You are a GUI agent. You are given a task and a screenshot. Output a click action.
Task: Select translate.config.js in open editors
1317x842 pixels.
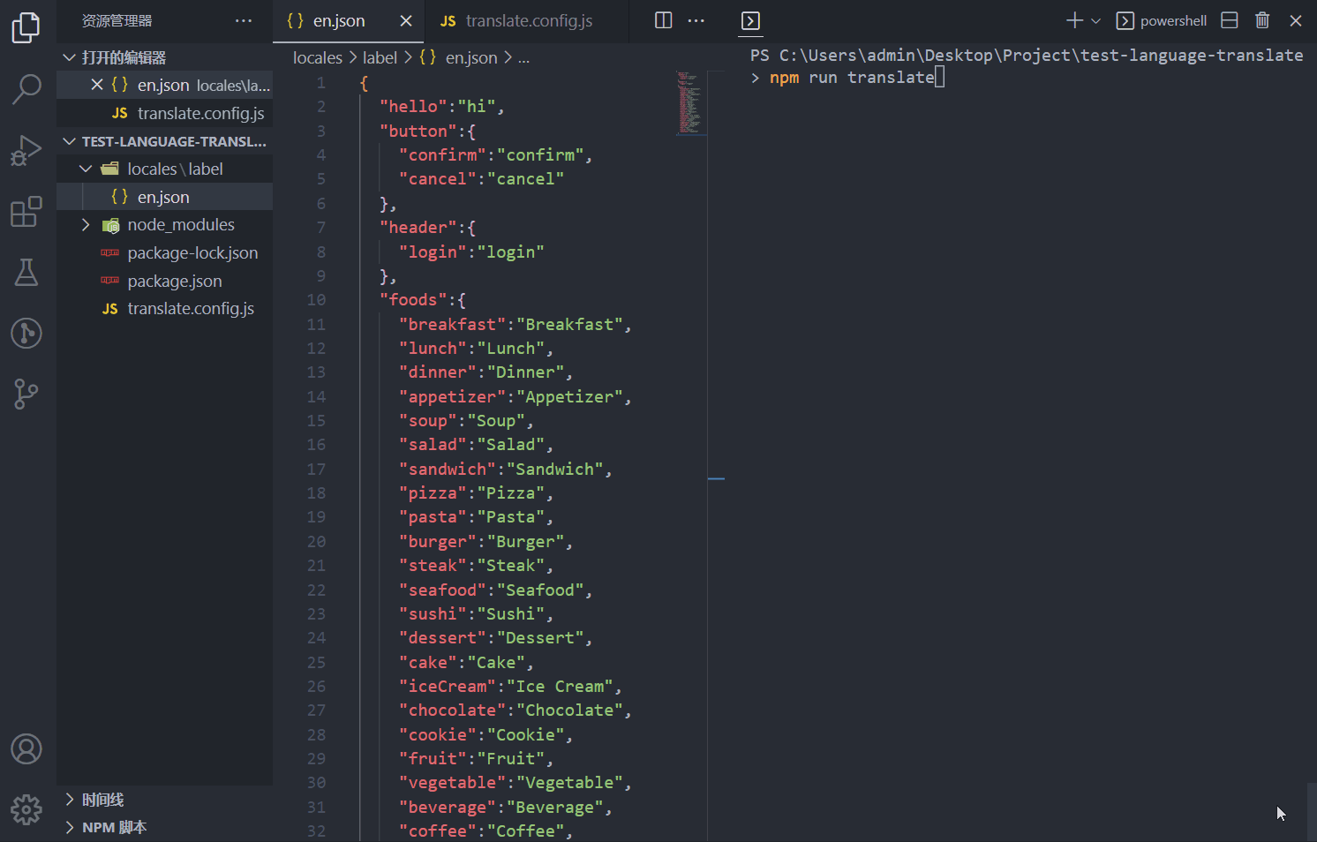[x=164, y=113]
